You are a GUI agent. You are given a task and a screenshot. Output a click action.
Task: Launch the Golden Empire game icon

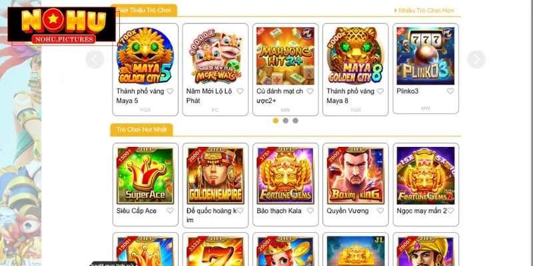point(215,176)
